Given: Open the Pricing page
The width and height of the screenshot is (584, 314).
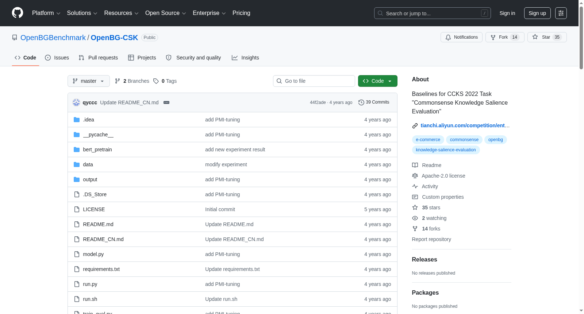Looking at the screenshot, I should (x=241, y=13).
